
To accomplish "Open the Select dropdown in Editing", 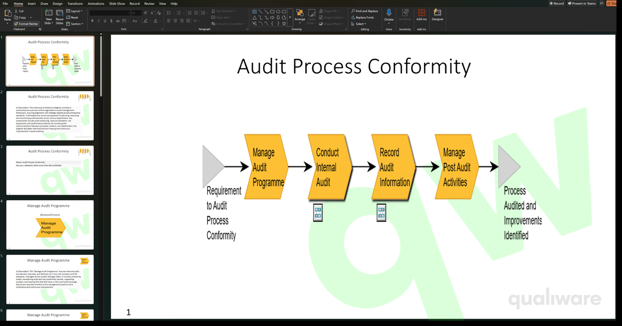I will pos(358,24).
